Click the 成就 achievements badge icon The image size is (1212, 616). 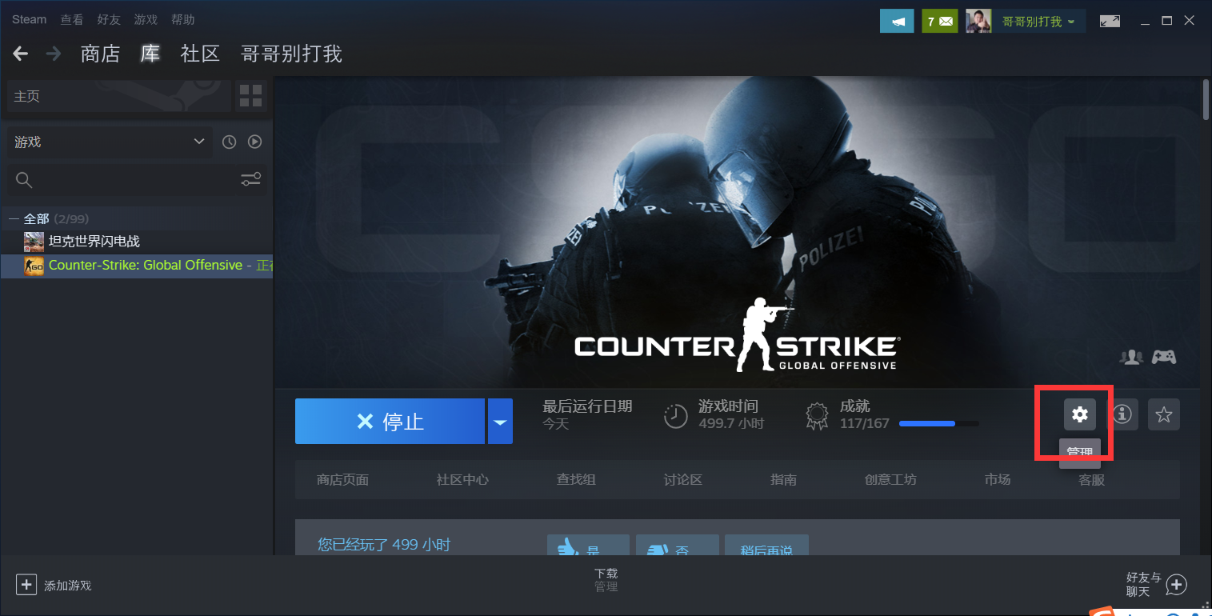pos(817,416)
